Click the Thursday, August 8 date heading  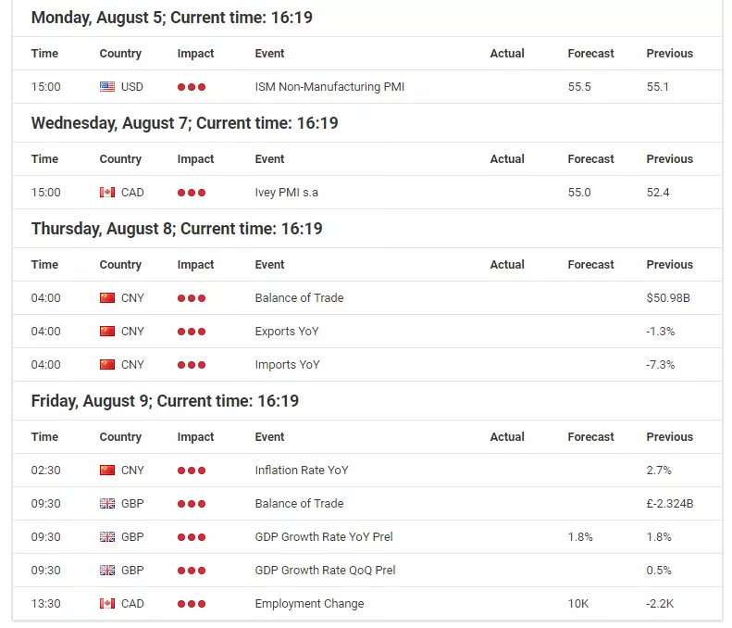[x=177, y=229]
